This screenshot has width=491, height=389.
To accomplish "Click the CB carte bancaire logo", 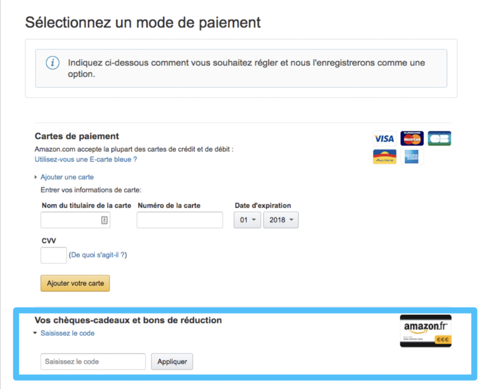I will pyautogui.click(x=439, y=138).
